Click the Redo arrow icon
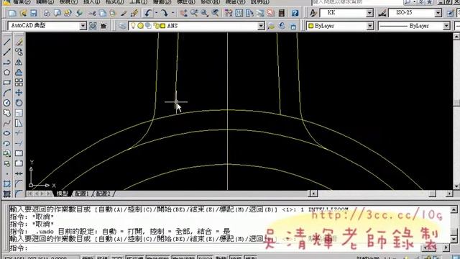460x259 pixels. coord(165,13)
